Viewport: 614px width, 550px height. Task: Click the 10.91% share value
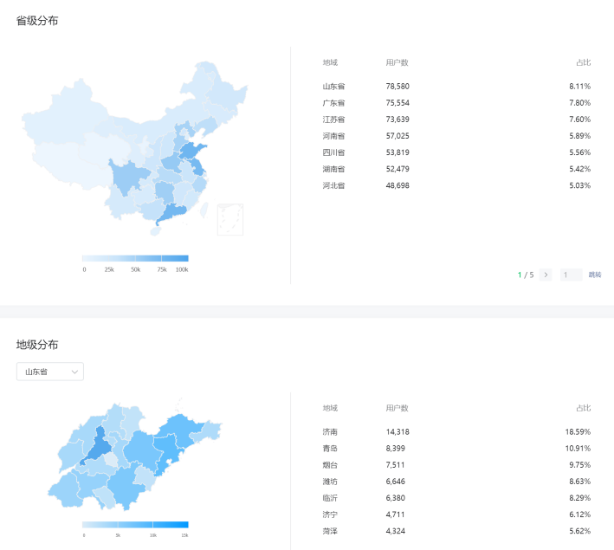click(578, 448)
